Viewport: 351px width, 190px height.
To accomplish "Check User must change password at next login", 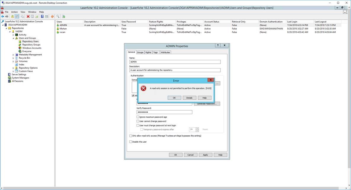I will coord(138,126).
